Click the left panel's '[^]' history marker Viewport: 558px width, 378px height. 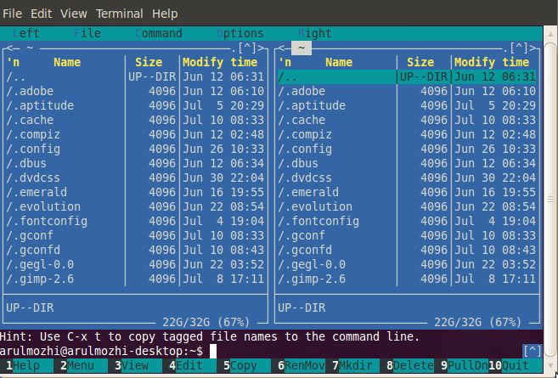coord(247,48)
